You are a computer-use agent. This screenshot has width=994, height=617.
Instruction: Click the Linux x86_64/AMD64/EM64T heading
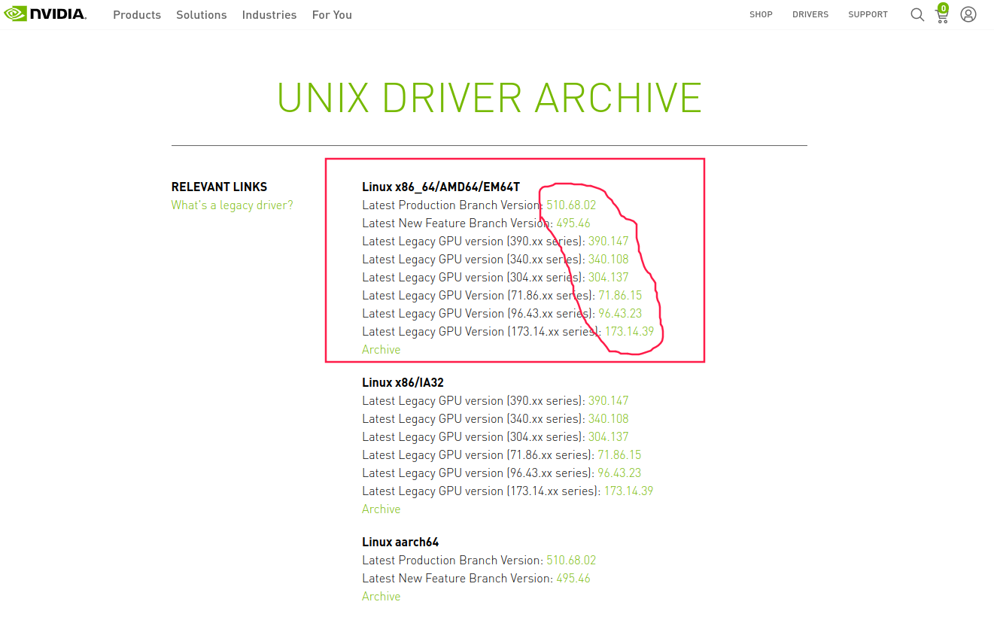tap(441, 187)
